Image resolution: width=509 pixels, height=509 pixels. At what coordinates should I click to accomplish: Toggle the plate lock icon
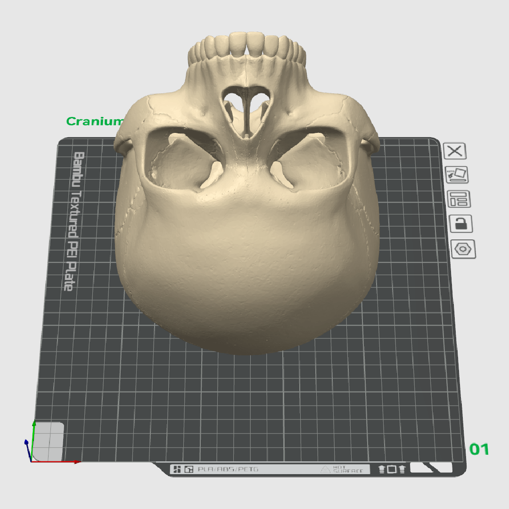[461, 224]
